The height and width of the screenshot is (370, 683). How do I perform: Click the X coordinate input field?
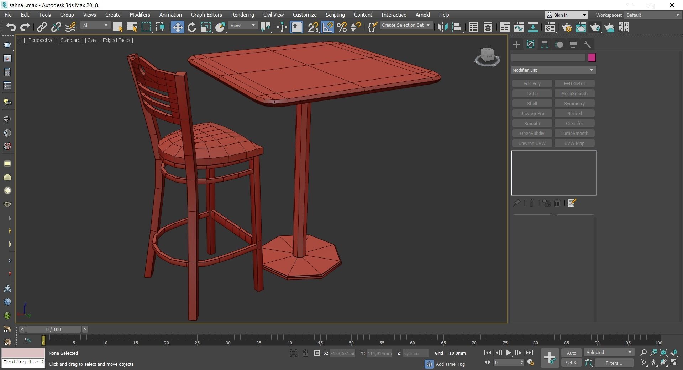point(342,353)
